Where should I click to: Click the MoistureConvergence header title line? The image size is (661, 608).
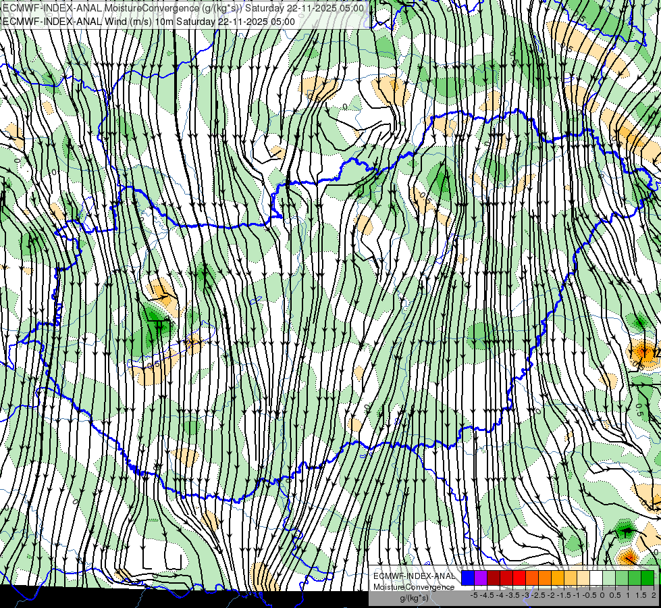tap(184, 8)
